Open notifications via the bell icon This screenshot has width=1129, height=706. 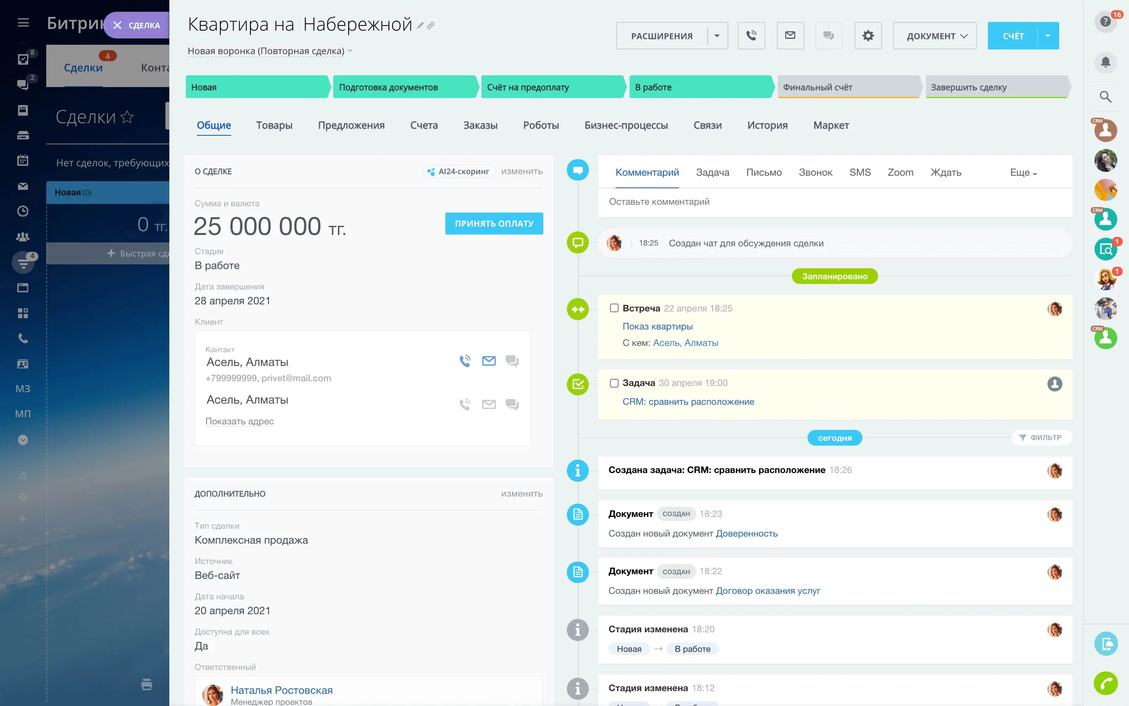pos(1106,62)
